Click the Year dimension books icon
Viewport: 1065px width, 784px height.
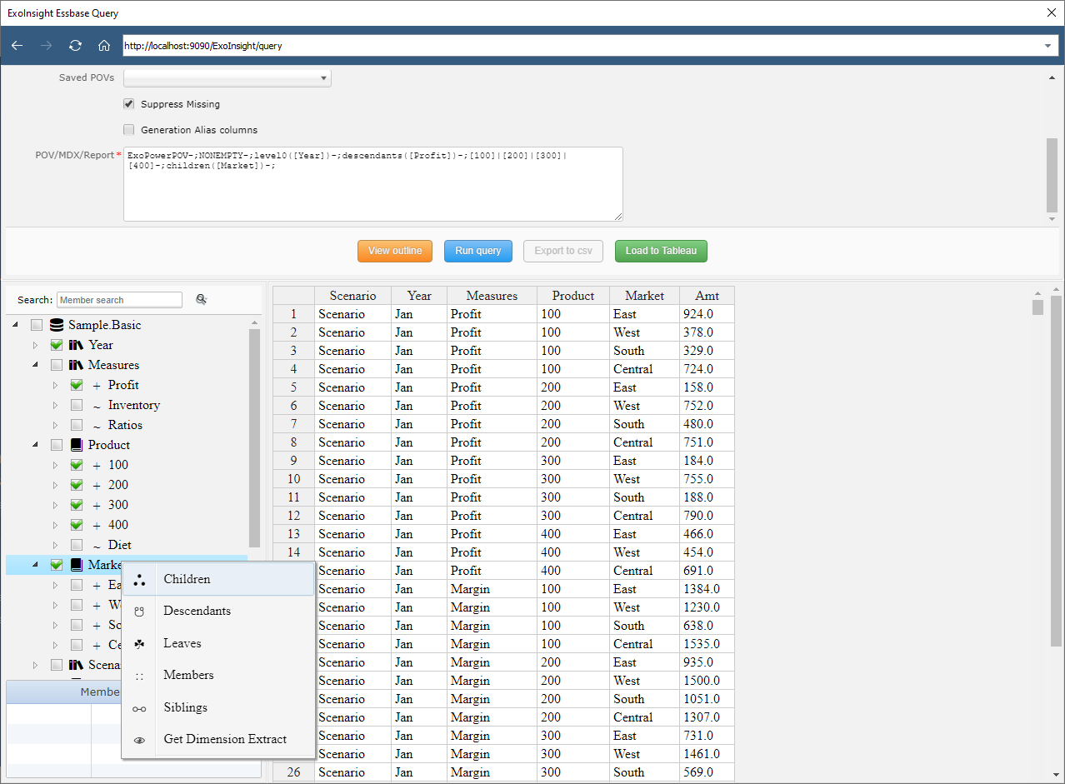coord(77,345)
